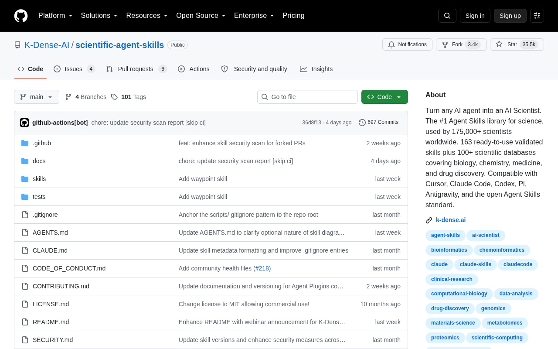Click the history clock icon by 697 Commits

[362, 123]
